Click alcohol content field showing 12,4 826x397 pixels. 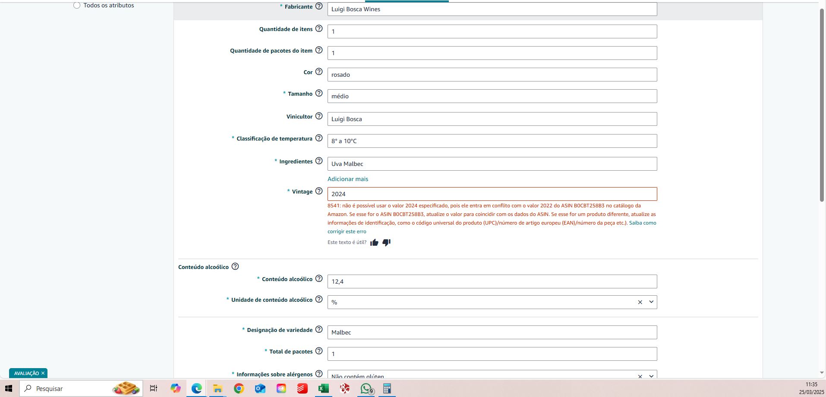tap(492, 281)
